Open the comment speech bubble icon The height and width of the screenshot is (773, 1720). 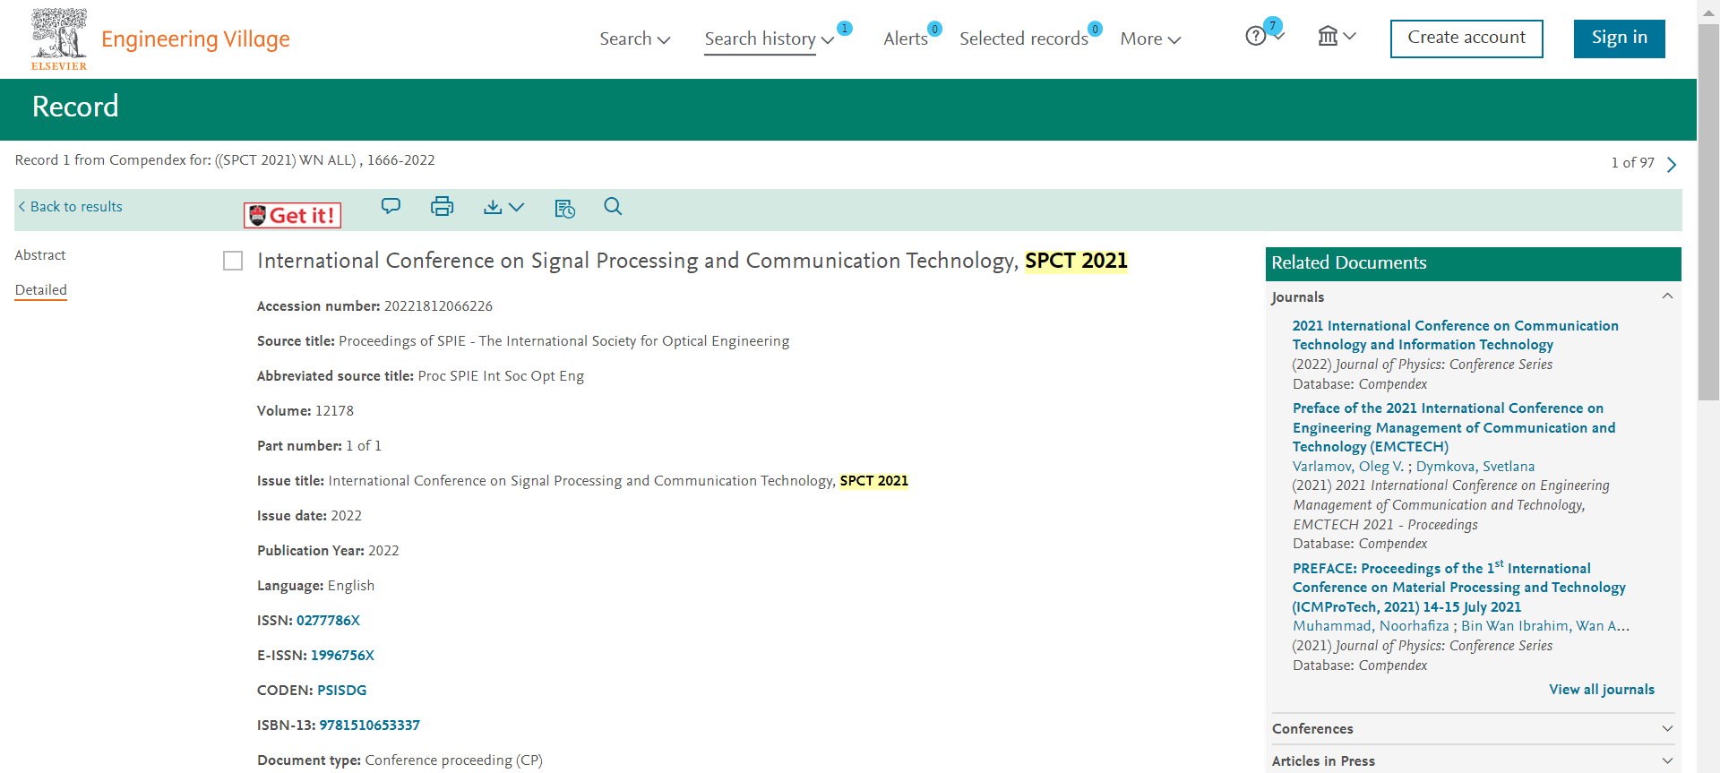[x=391, y=206]
